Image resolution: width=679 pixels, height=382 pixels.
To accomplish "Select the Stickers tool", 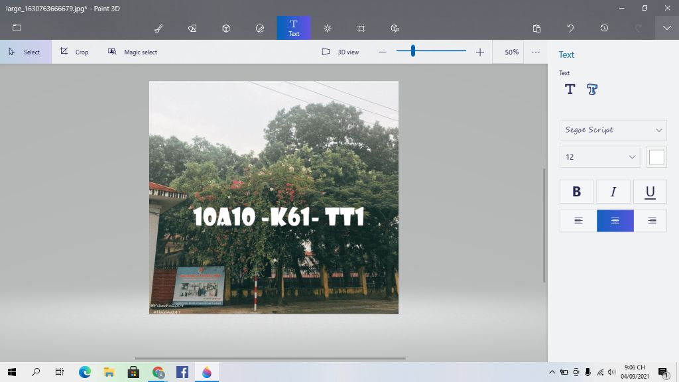I will pos(259,28).
